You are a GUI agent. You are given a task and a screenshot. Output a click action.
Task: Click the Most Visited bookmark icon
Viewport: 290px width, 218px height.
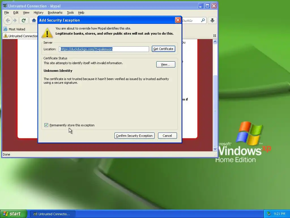pos(5,29)
